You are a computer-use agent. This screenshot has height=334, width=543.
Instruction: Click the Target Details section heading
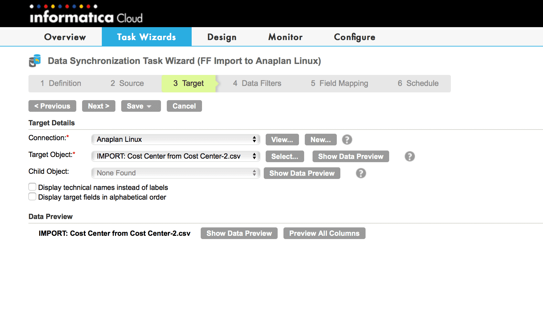click(x=52, y=123)
